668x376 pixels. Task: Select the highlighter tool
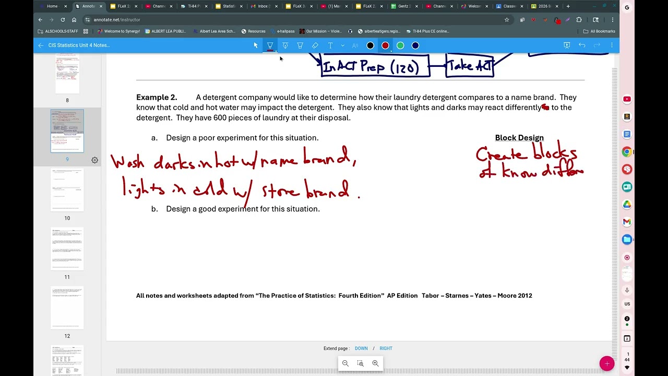[x=300, y=45]
